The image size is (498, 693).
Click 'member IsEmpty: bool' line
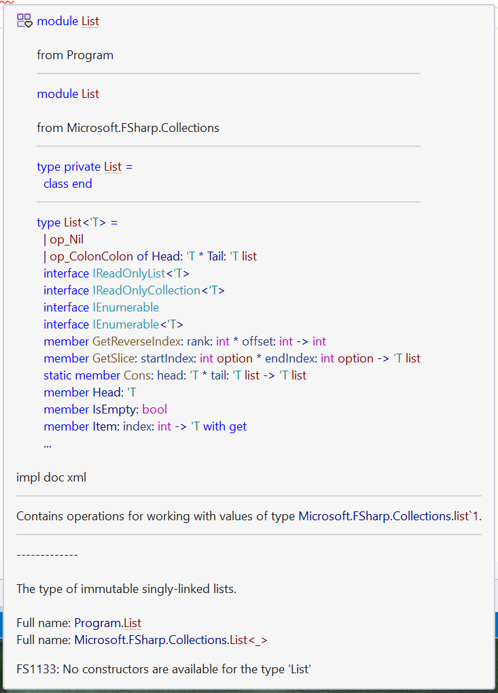click(x=105, y=409)
